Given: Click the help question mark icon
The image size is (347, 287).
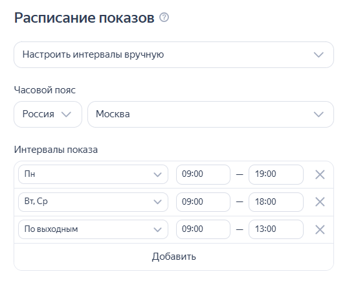Looking at the screenshot, I should [164, 17].
